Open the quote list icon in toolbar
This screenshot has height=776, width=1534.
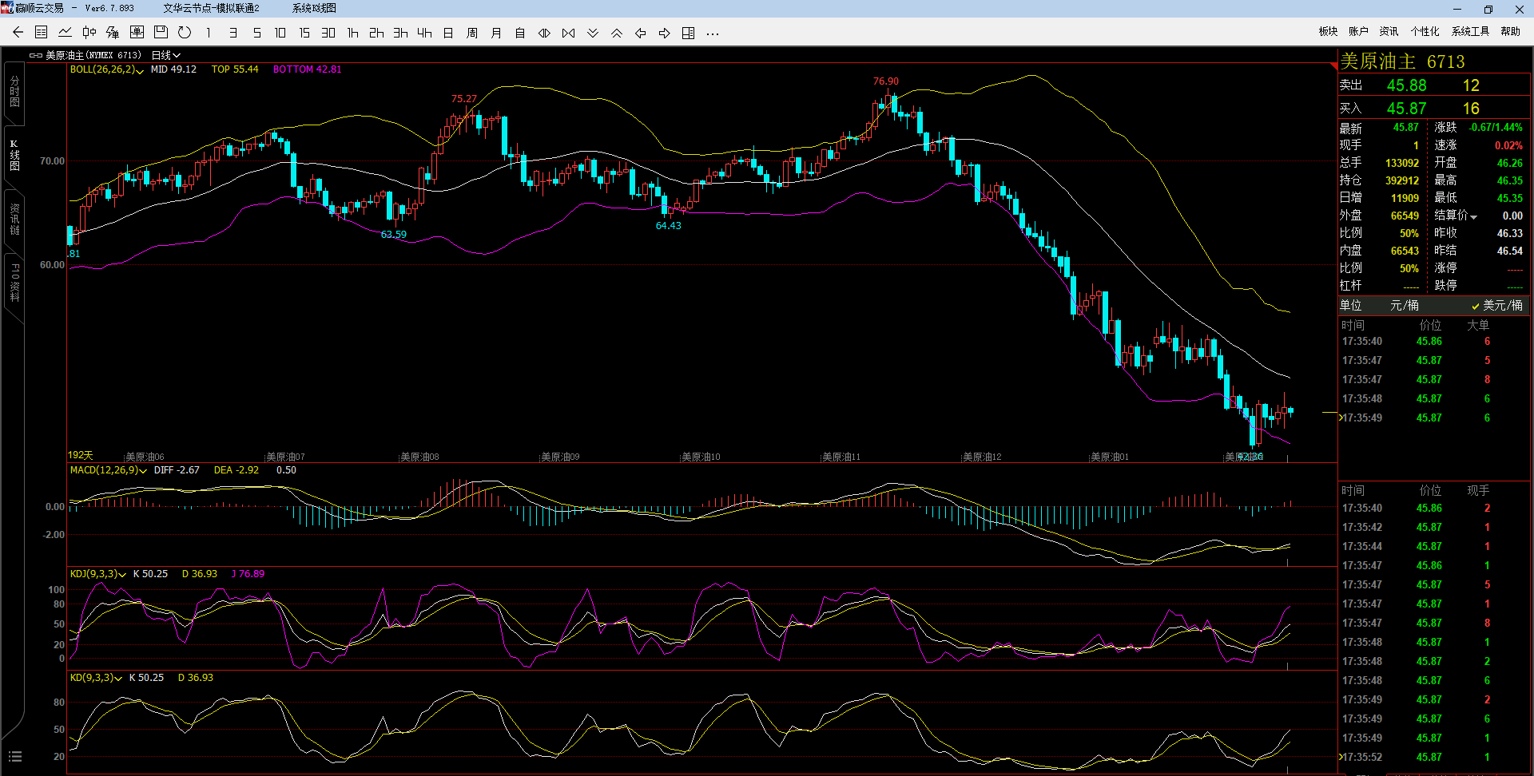(x=42, y=33)
